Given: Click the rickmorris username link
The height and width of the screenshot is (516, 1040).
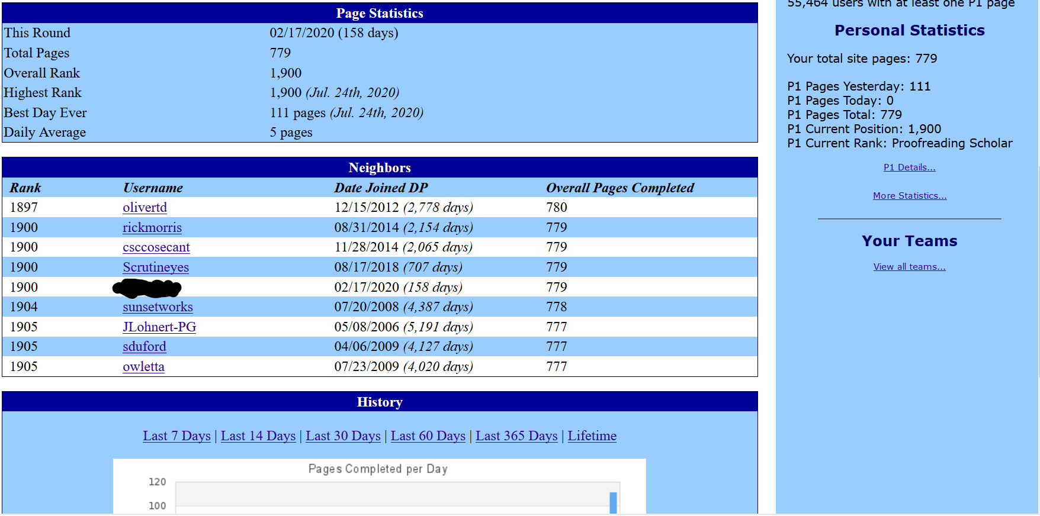Looking at the screenshot, I should point(152,228).
